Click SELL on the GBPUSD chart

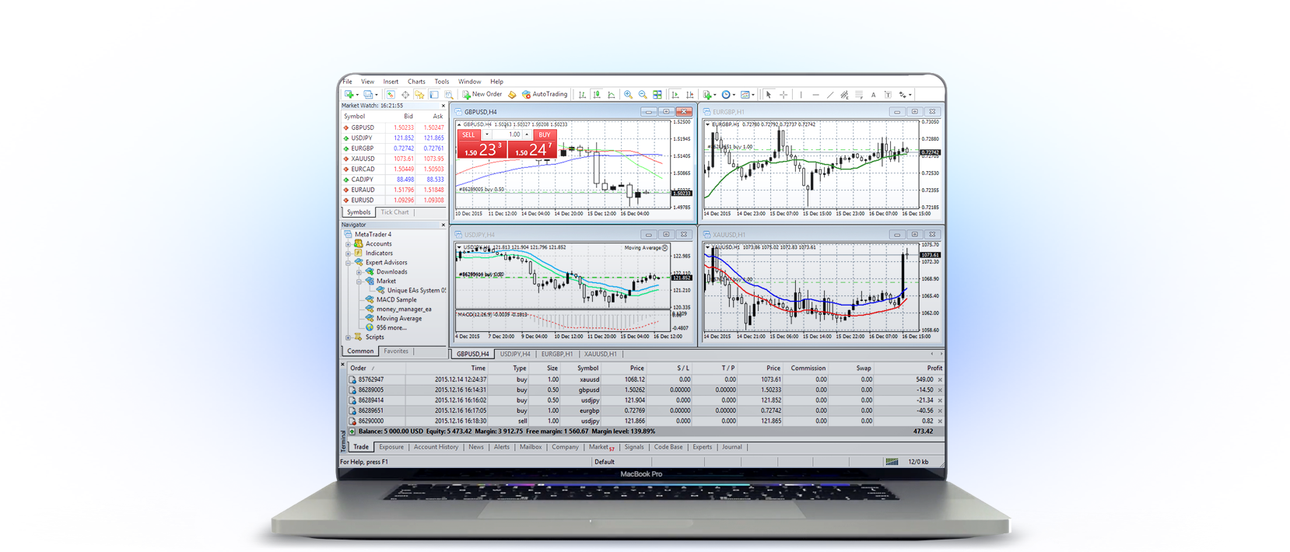click(x=468, y=135)
